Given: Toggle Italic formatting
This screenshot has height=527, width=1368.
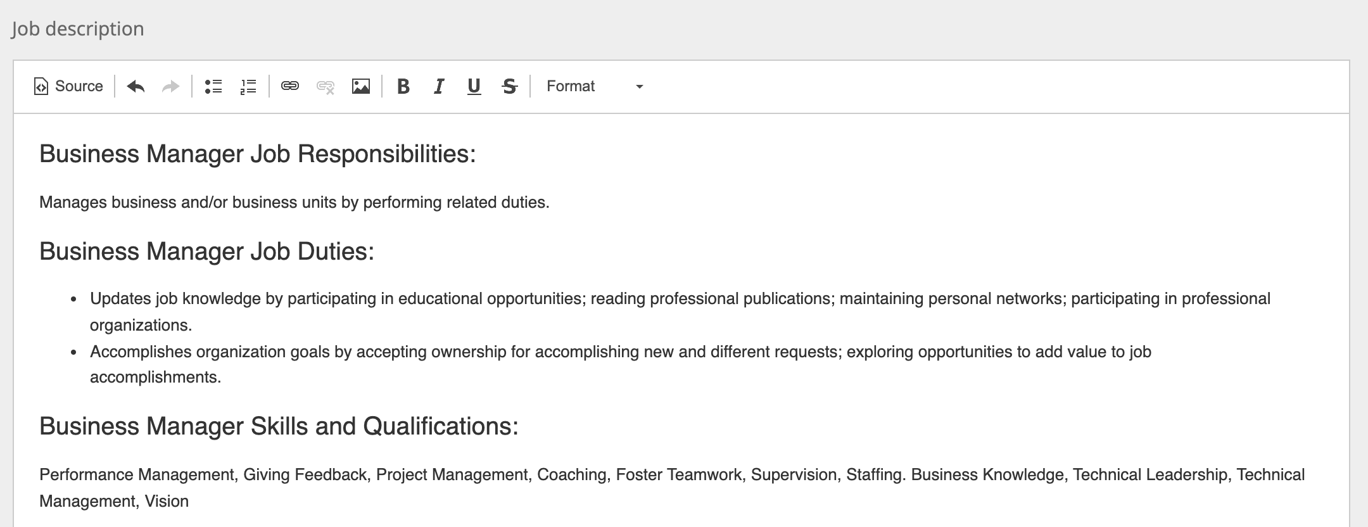Looking at the screenshot, I should click(439, 86).
